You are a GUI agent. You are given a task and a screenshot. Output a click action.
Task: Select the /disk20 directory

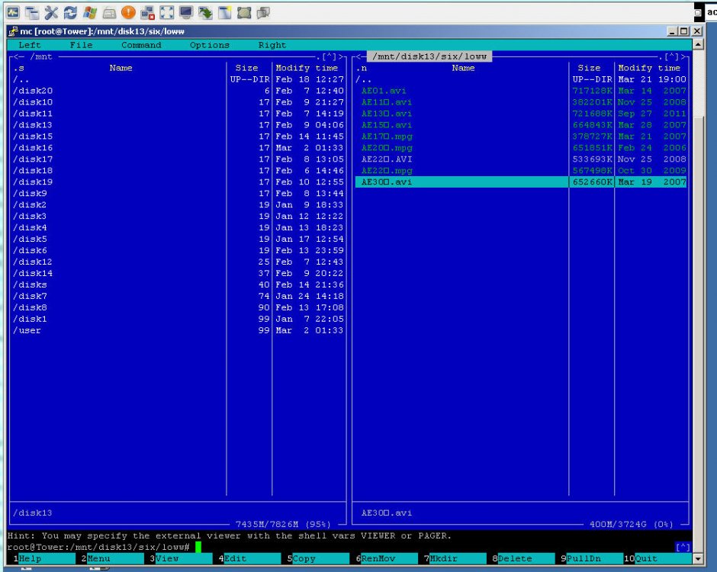pos(178,91)
